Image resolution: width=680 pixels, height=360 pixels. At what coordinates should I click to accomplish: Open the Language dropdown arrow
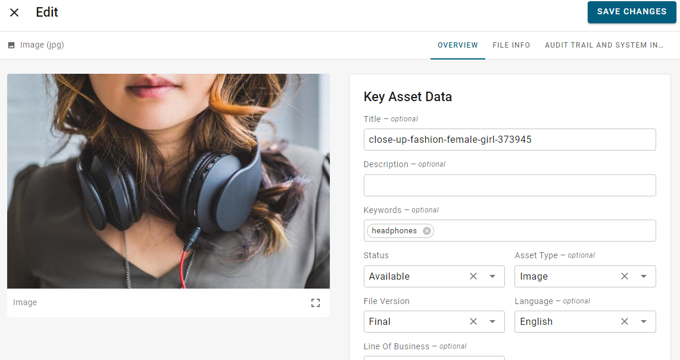(x=644, y=321)
